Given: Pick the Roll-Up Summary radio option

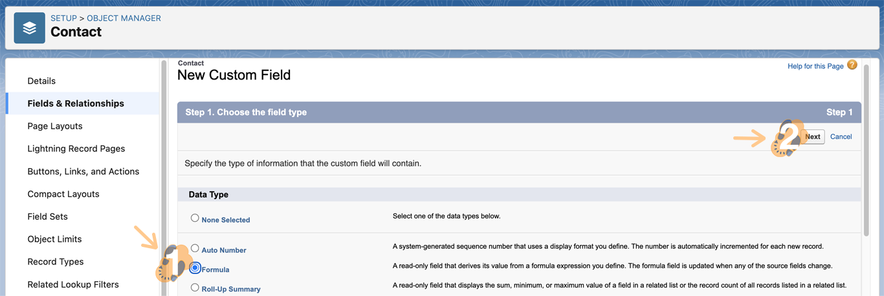Looking at the screenshot, I should point(195,288).
